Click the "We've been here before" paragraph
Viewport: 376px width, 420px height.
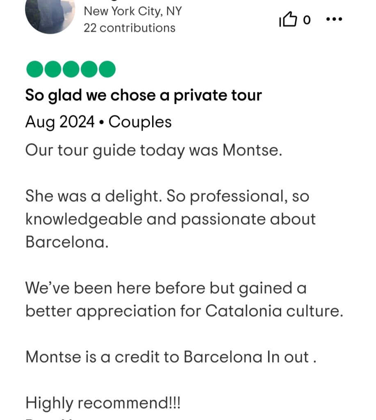click(x=166, y=288)
